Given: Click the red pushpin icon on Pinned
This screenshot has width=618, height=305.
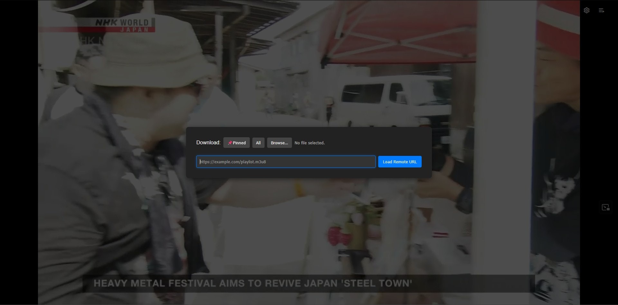Looking at the screenshot, I should (230, 143).
